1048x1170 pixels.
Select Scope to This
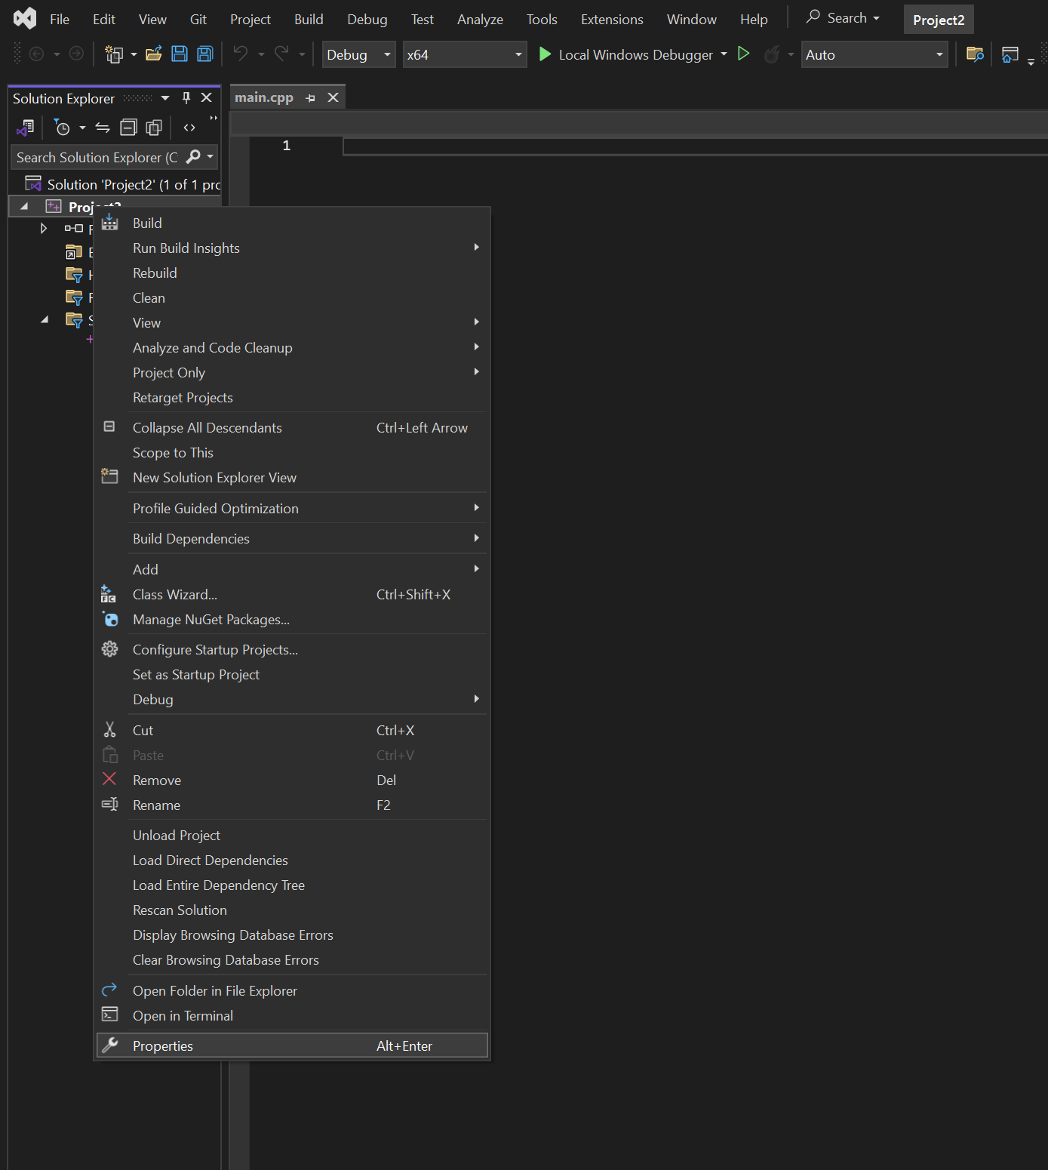click(x=291, y=452)
